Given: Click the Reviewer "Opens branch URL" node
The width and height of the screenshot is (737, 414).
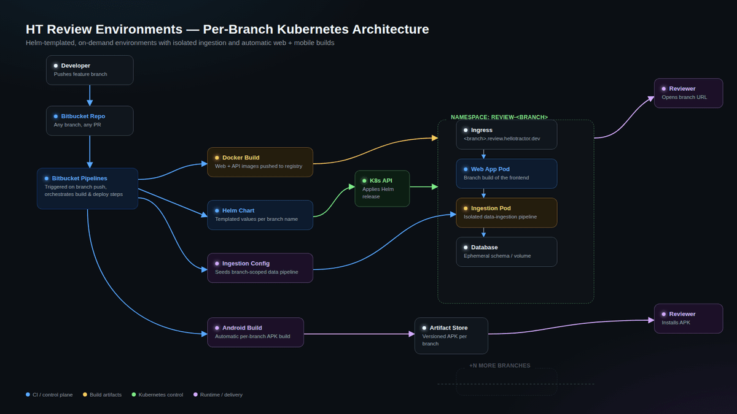Looking at the screenshot, I should click(x=688, y=93).
